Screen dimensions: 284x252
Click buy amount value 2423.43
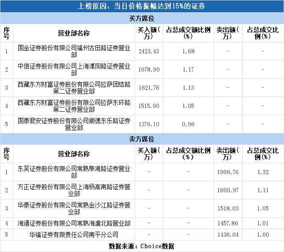coord(149,51)
